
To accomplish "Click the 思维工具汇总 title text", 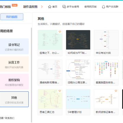I will (x=47, y=112).
